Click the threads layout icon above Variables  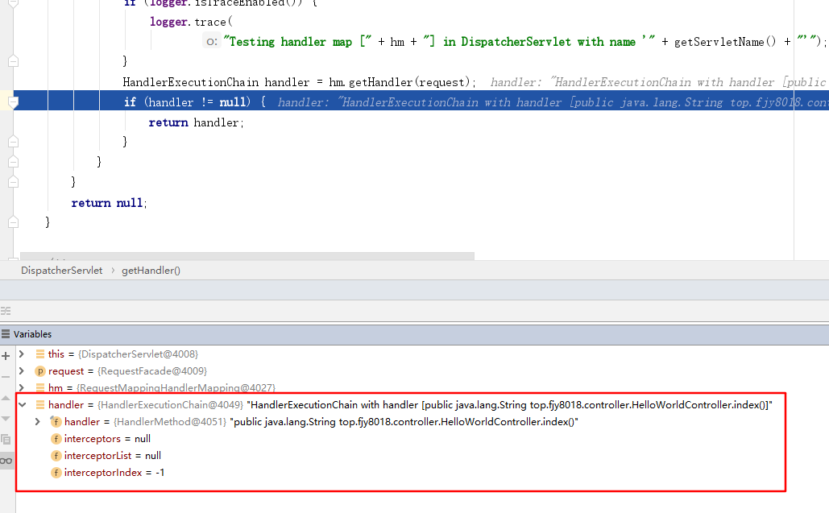6,311
